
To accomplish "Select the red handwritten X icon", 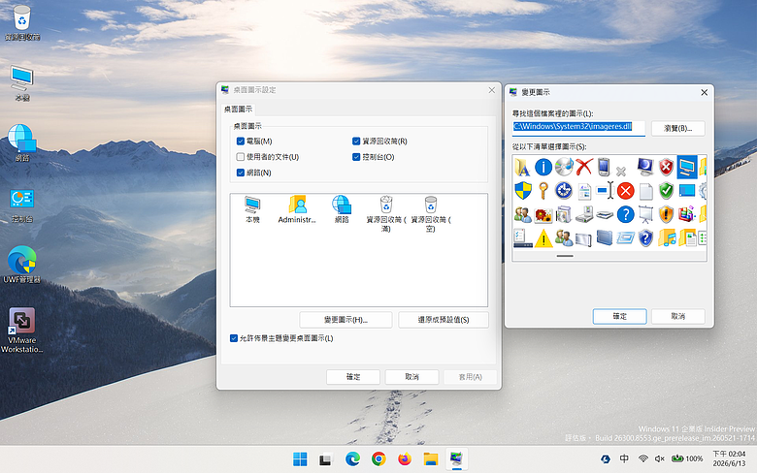I will point(583,167).
